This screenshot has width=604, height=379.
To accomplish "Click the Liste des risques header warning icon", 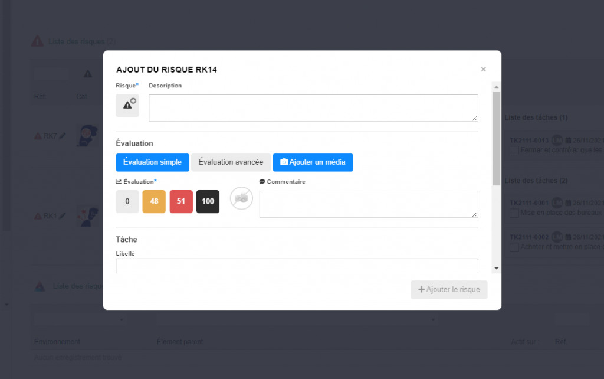I will tap(37, 41).
